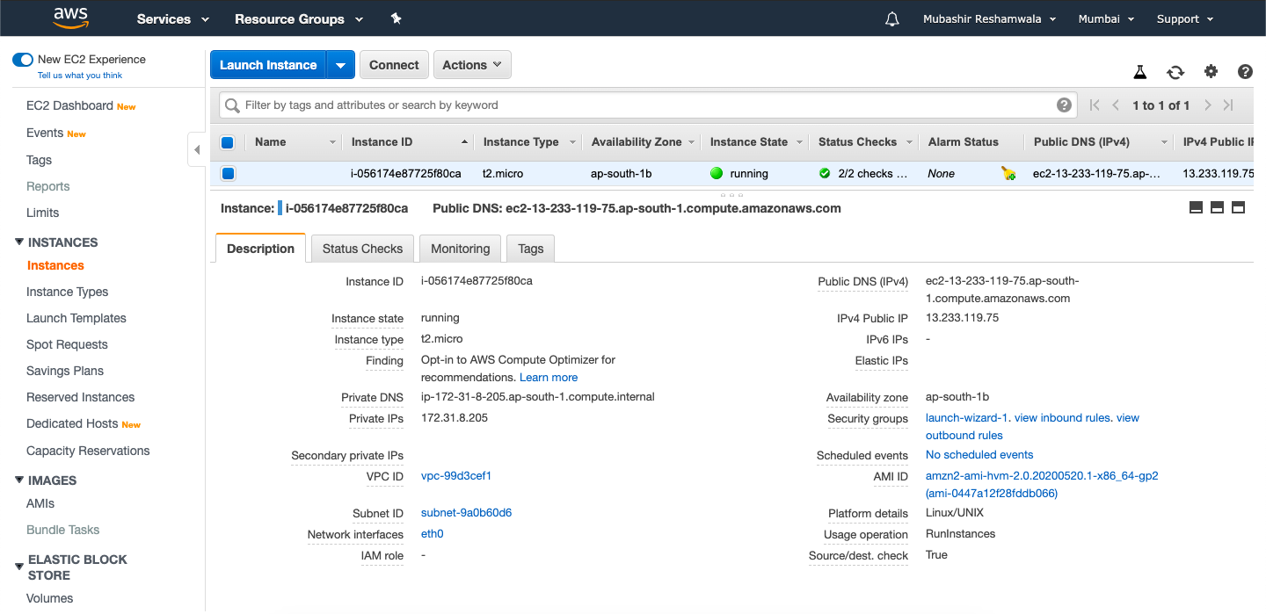Switch to the Monitoring tab
Image resolution: width=1266 pixels, height=614 pixels.
coord(460,249)
